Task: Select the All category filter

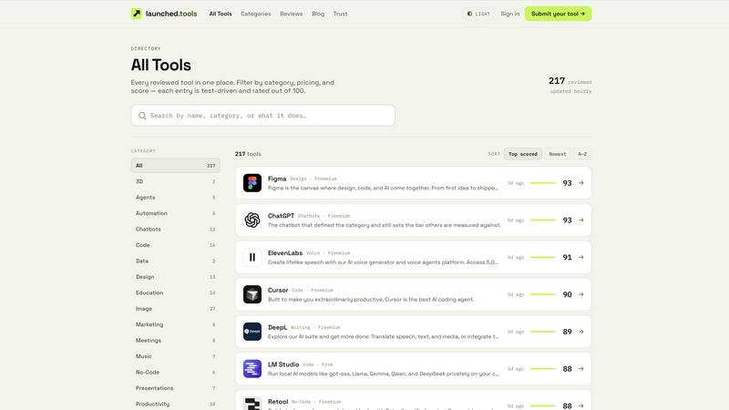Action: pyautogui.click(x=175, y=166)
